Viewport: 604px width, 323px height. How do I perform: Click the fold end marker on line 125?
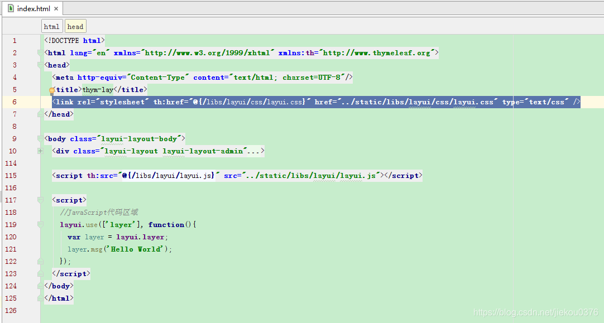coord(40,298)
